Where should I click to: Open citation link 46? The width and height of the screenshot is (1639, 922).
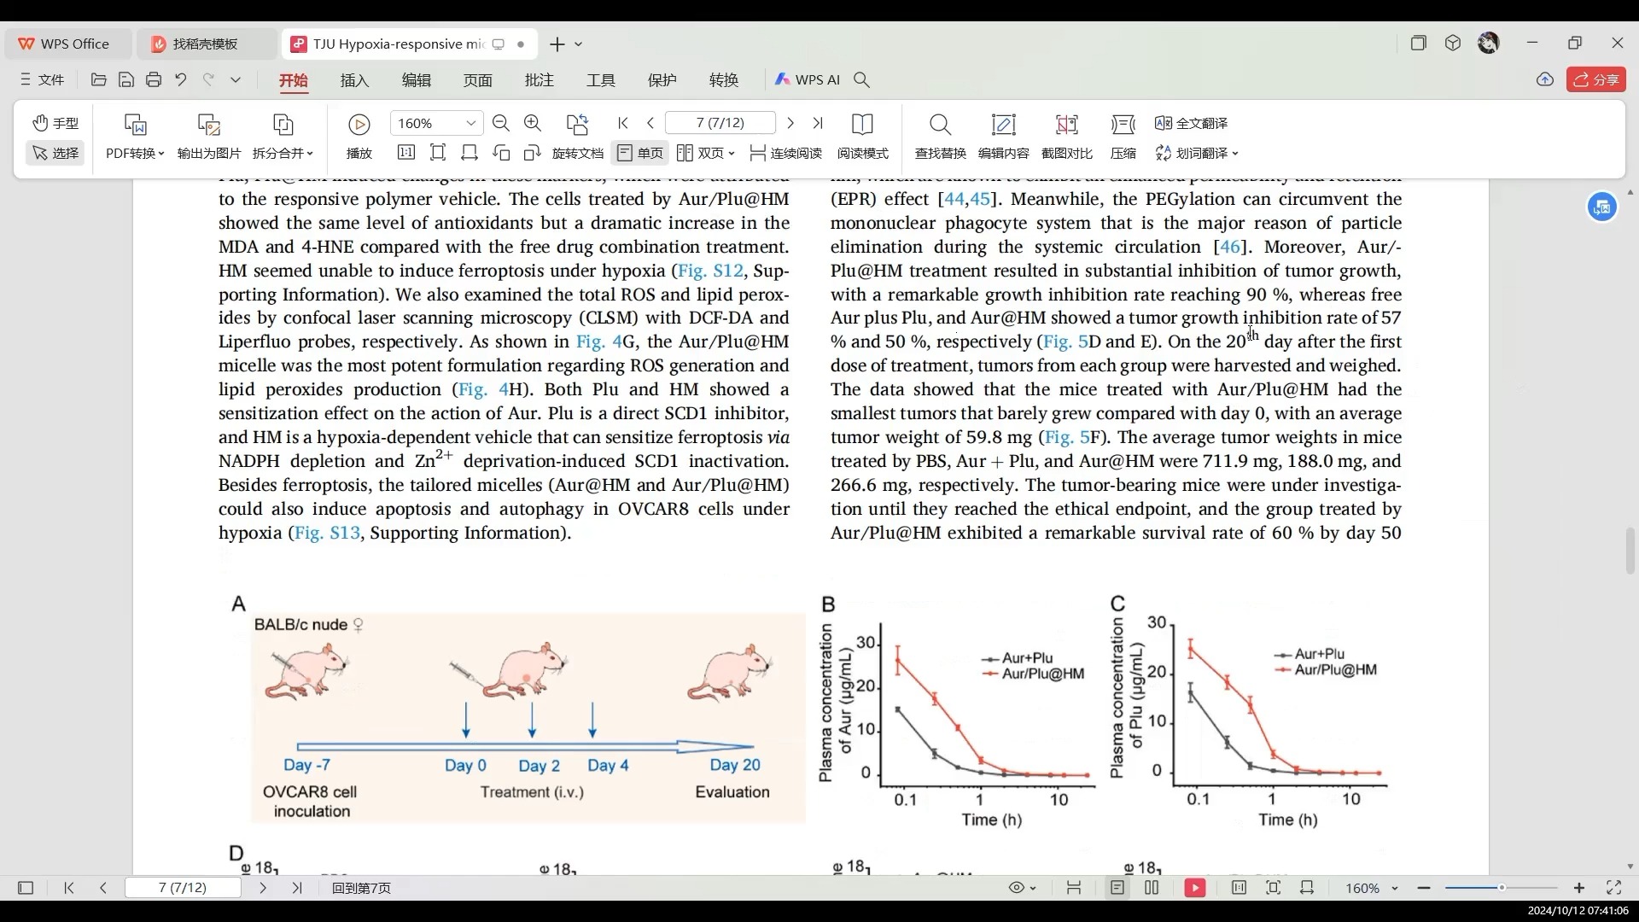1230,247
